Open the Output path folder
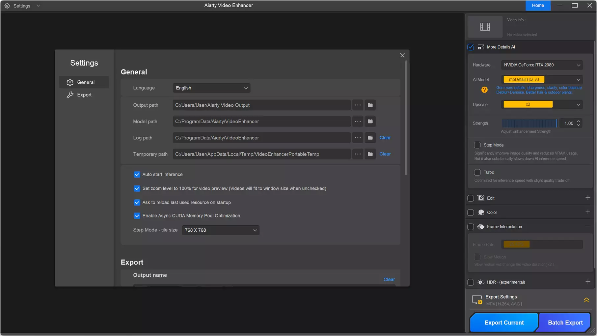Screen dimensions: 597x336 [x=370, y=105]
